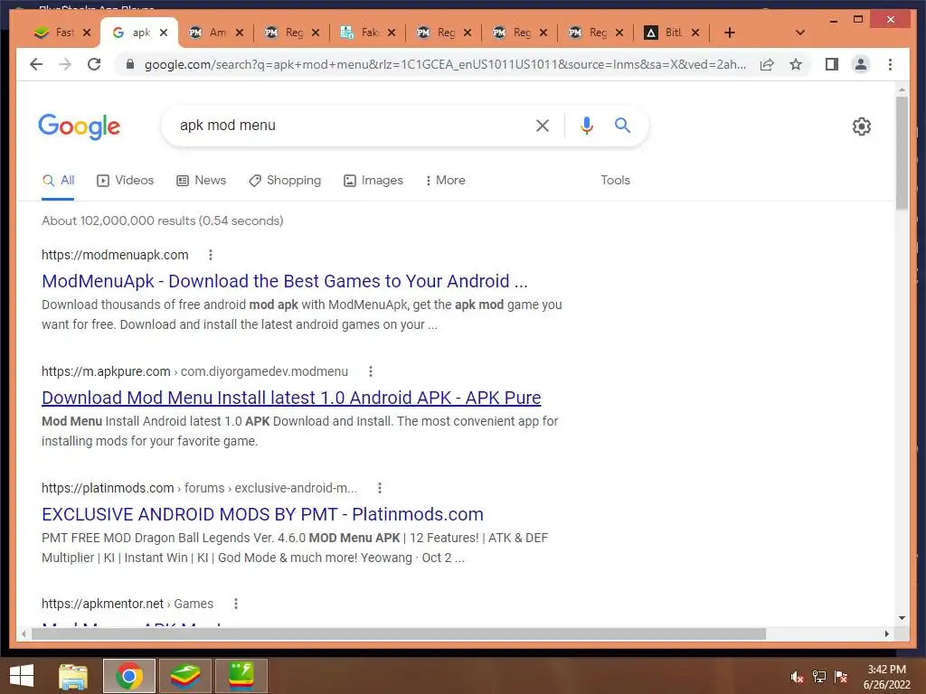Reload the current Google page
Screen dimensions: 926x694
click(94, 64)
